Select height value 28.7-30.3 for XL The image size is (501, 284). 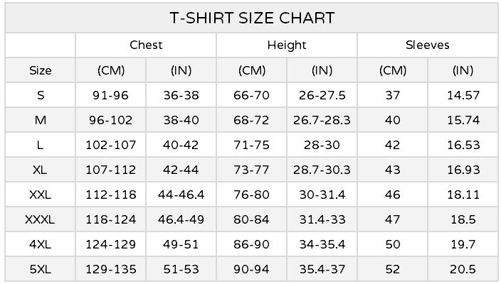click(x=322, y=170)
